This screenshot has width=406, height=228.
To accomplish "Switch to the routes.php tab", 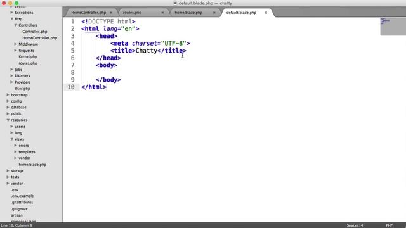I will coord(132,13).
